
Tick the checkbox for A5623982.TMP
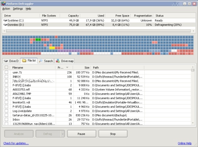coord(6,94)
